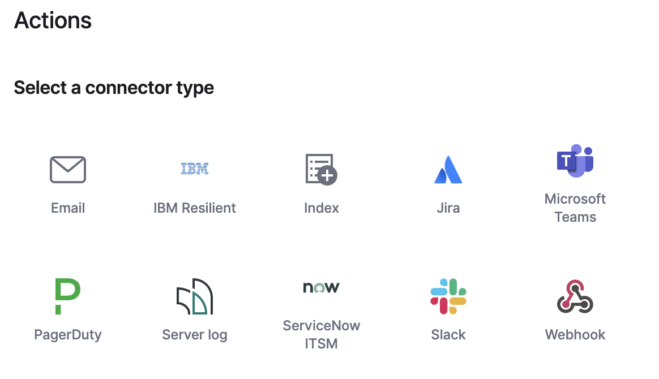Click the Jira card label
Viewport: 659px width, 379px height.
coord(448,208)
